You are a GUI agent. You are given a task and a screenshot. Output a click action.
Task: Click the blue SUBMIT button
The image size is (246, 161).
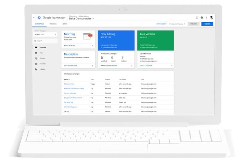[207, 24]
